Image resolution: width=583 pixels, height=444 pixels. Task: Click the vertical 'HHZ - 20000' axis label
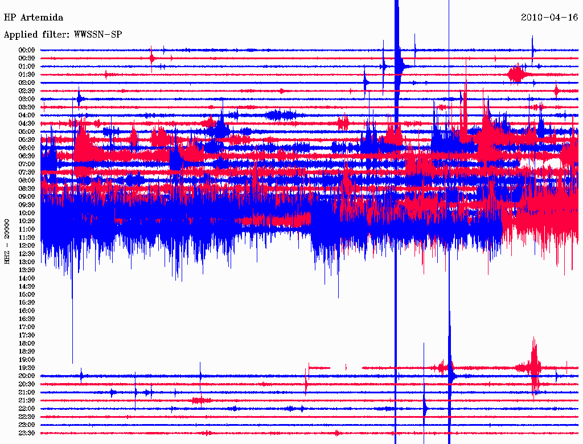click(7, 242)
